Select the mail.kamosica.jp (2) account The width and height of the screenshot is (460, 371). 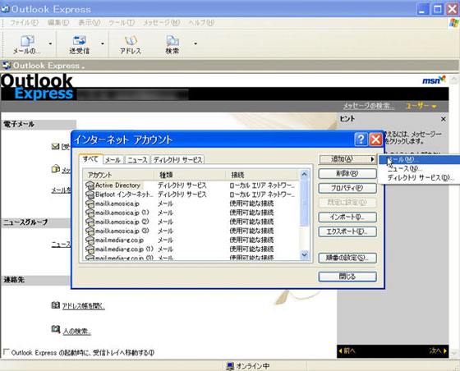point(191,222)
